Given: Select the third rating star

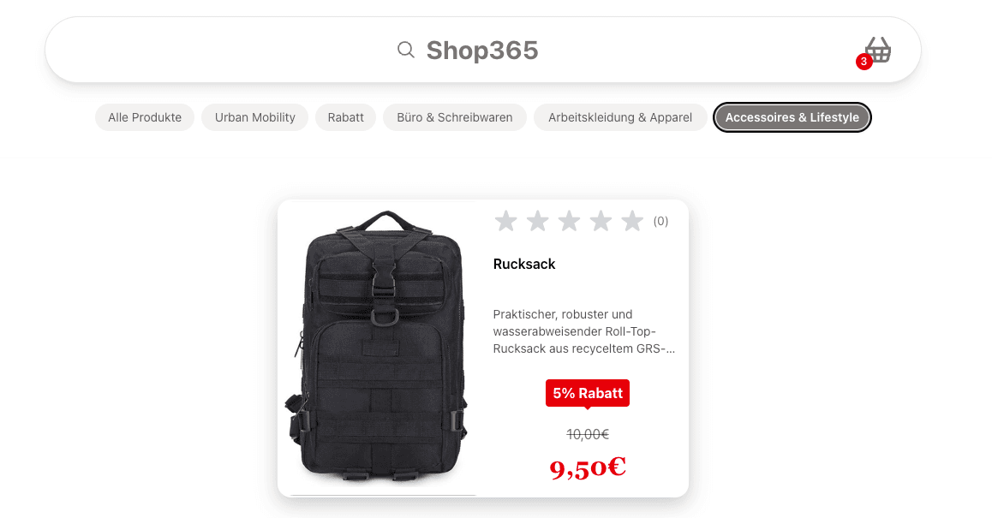Looking at the screenshot, I should tap(569, 221).
